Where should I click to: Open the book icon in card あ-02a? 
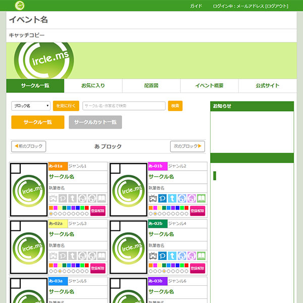click(x=102, y=256)
